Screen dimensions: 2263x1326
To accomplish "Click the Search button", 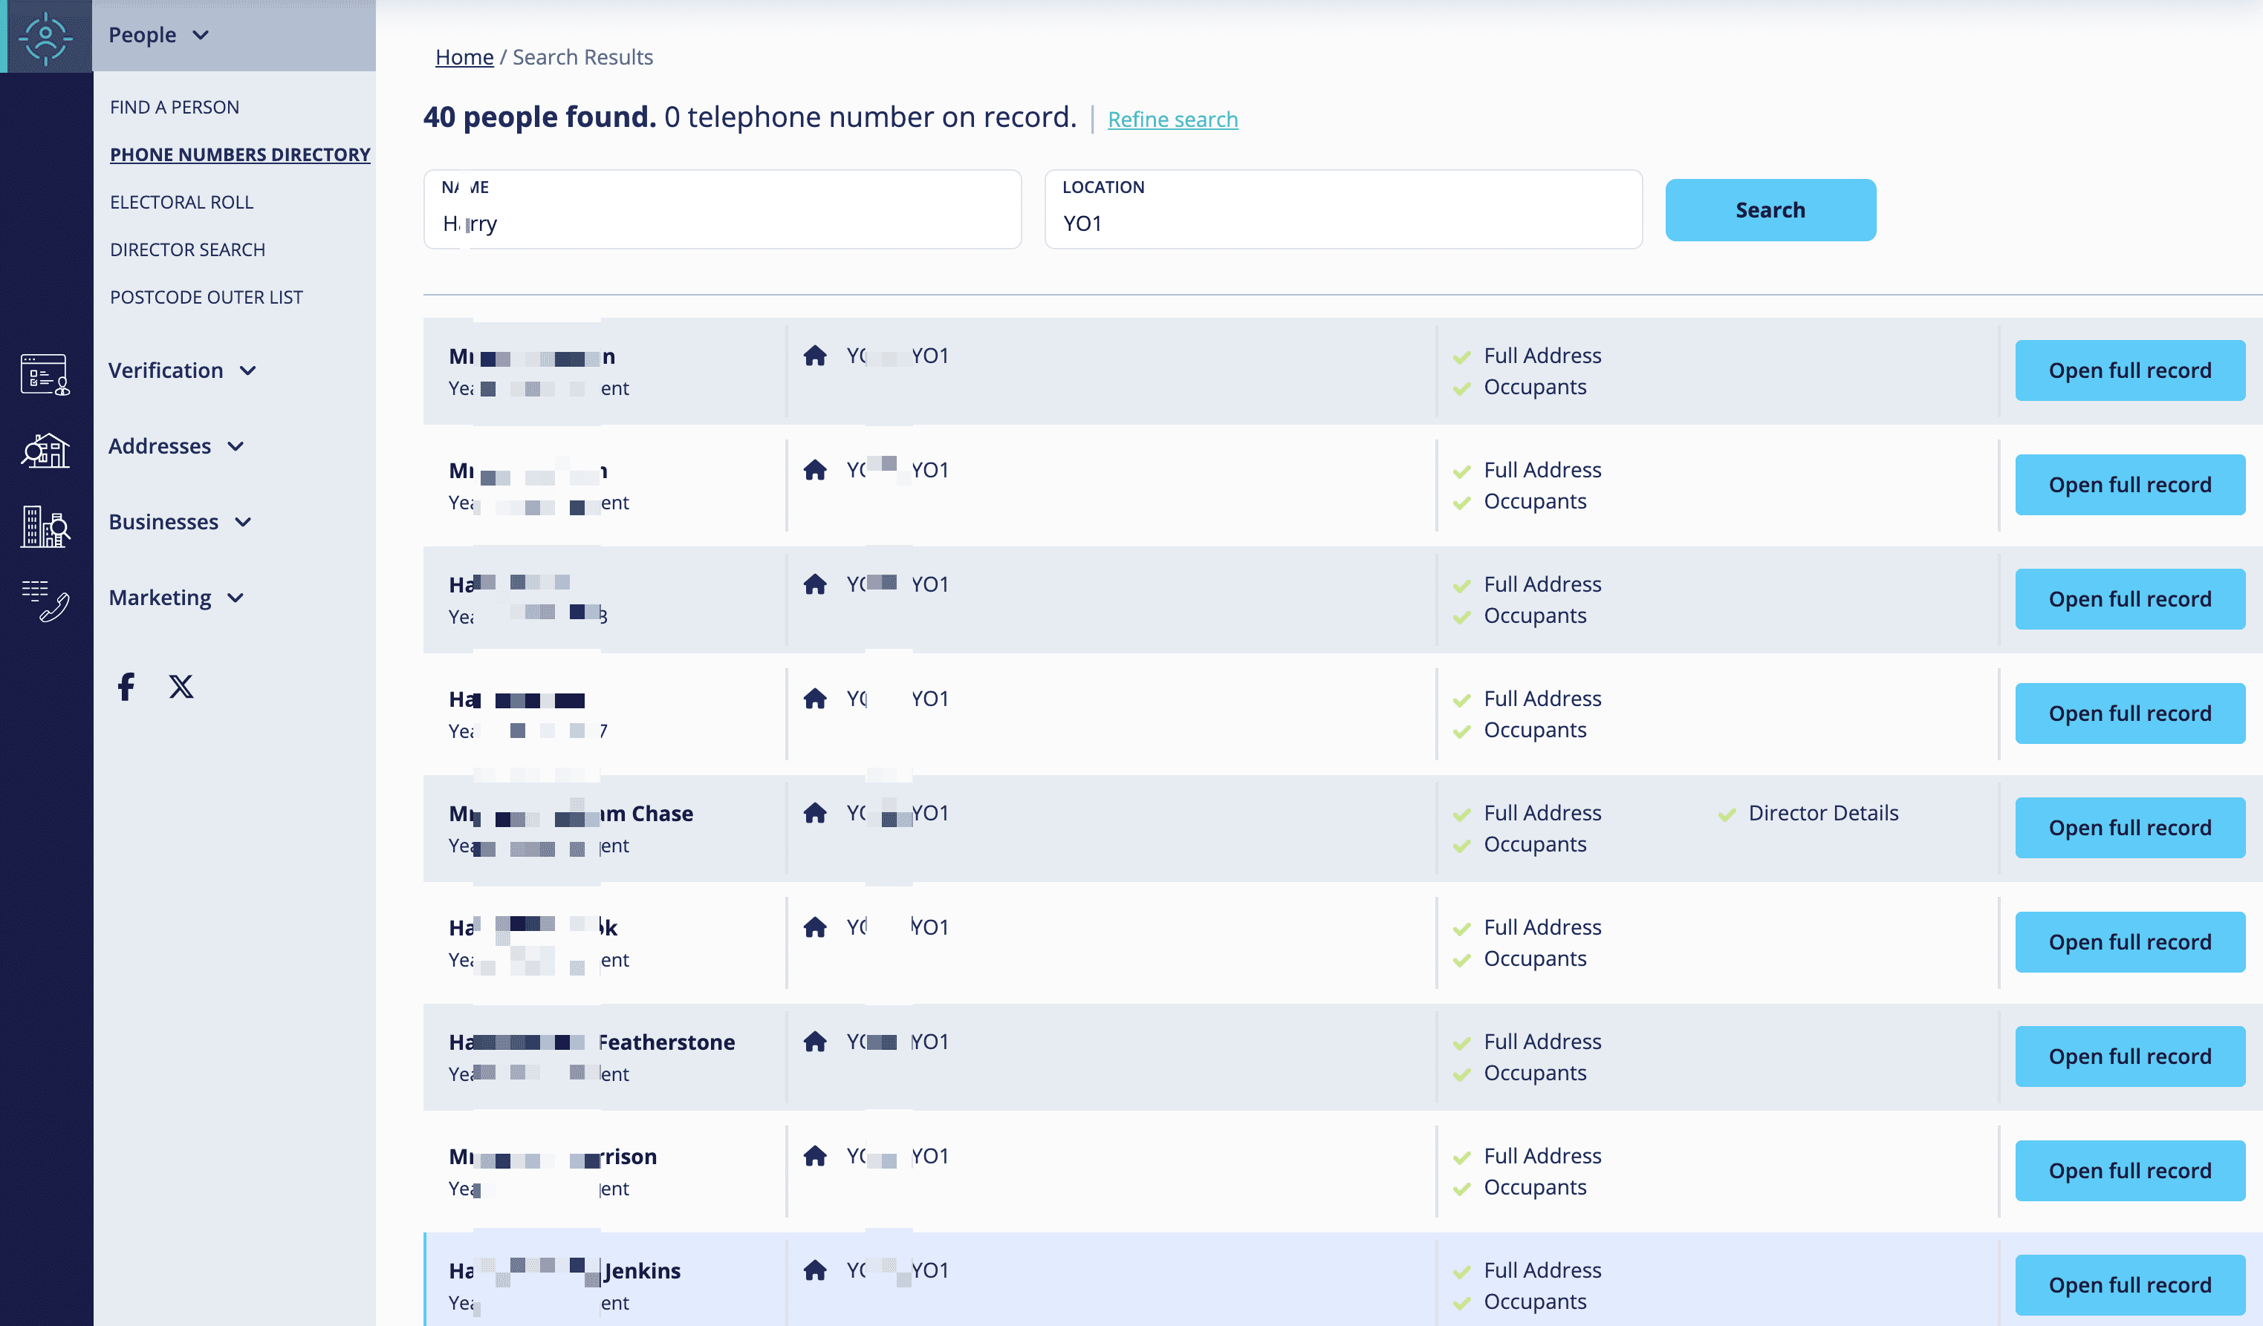I will click(1769, 209).
